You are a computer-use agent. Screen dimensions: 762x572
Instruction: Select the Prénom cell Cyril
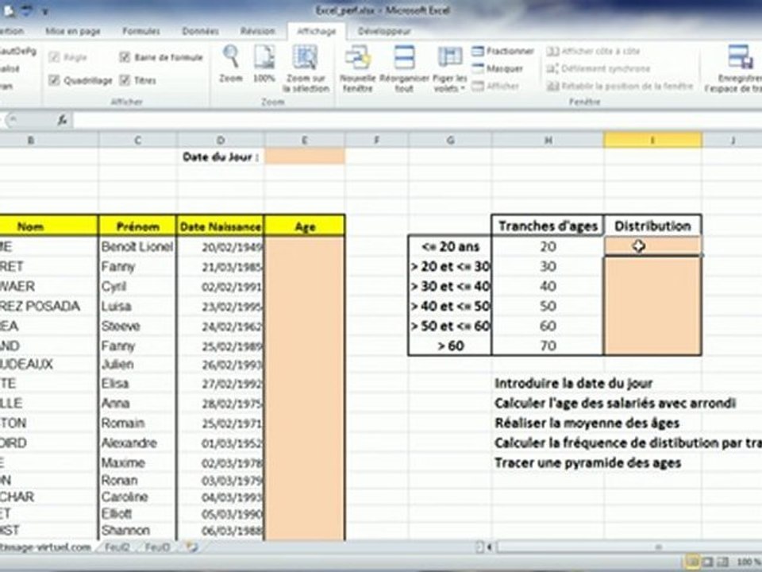pyautogui.click(x=137, y=287)
